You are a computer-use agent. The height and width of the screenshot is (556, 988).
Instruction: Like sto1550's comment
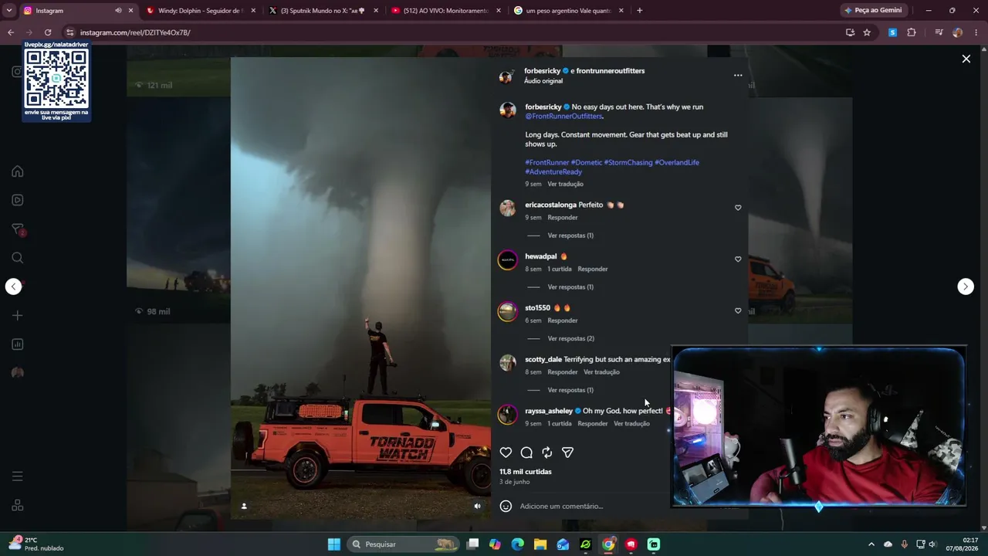click(738, 310)
